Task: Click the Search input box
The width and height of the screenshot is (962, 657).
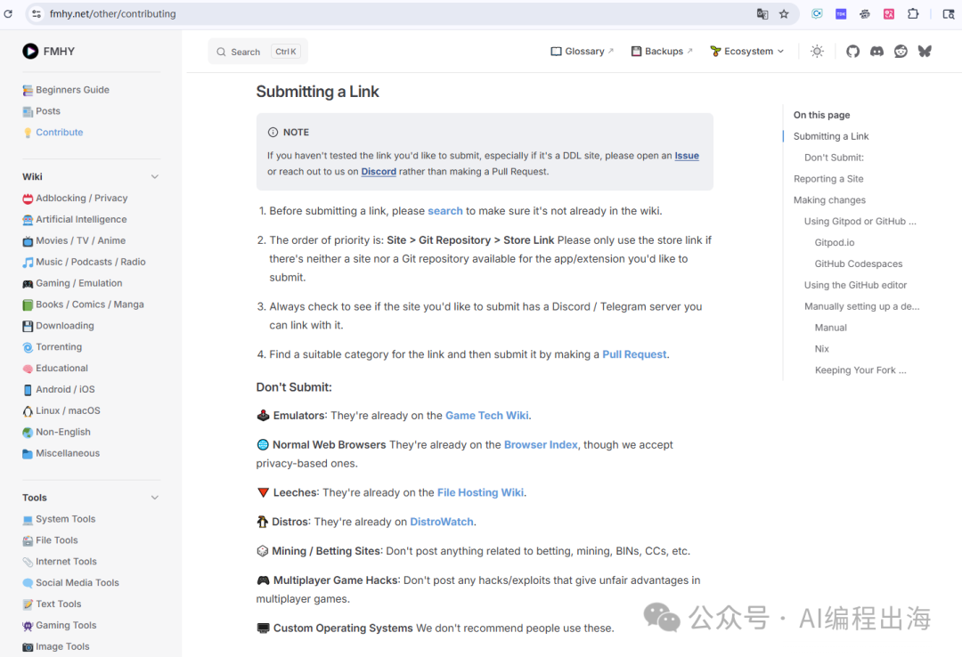Action: pyautogui.click(x=257, y=52)
